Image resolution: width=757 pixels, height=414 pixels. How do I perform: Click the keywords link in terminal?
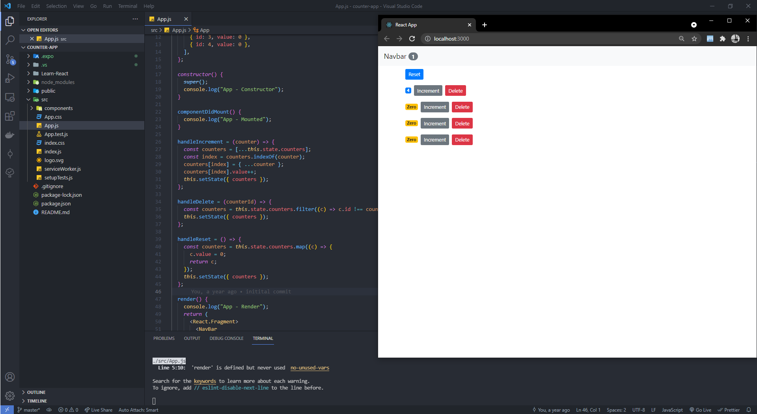pyautogui.click(x=205, y=381)
